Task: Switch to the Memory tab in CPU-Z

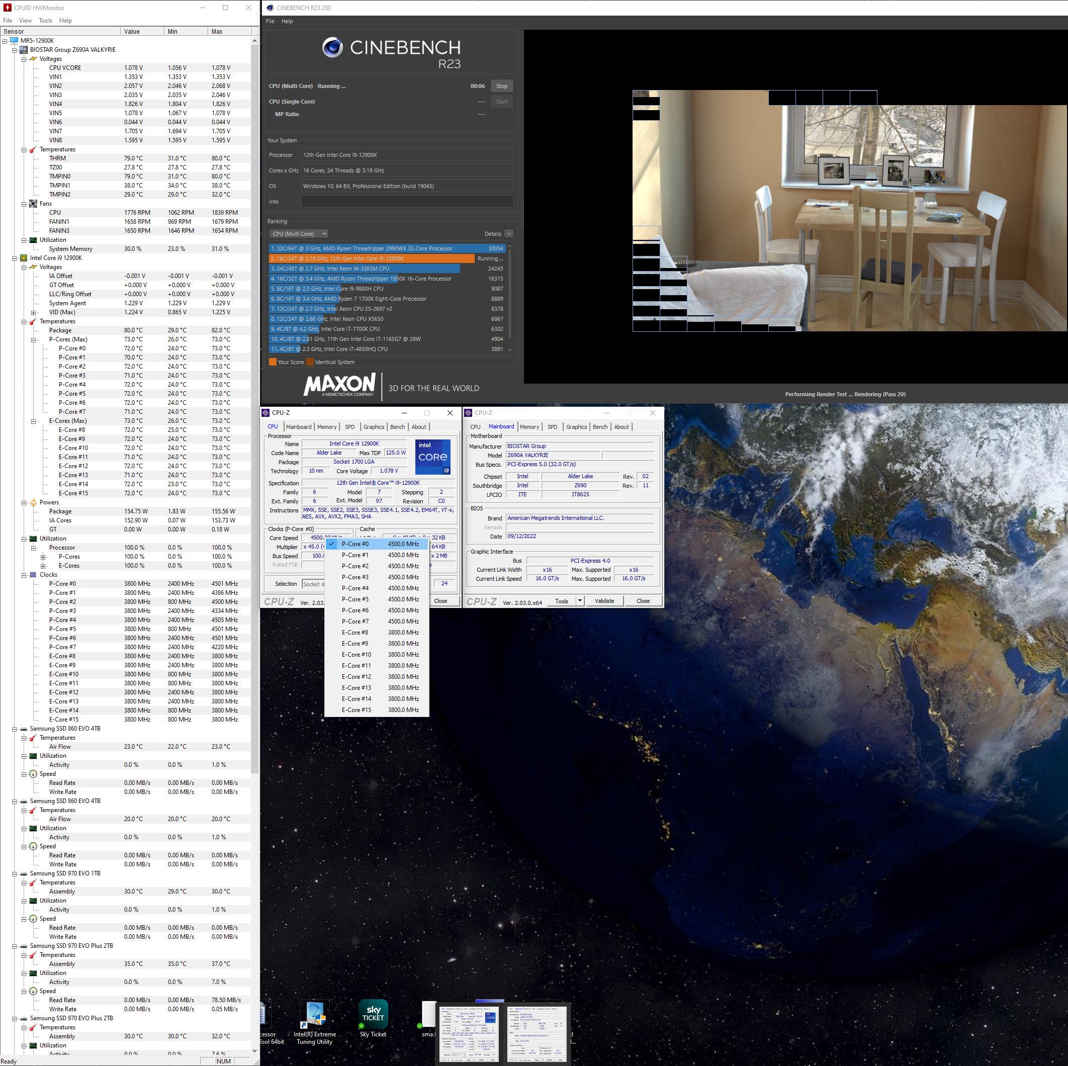Action: tap(326, 427)
